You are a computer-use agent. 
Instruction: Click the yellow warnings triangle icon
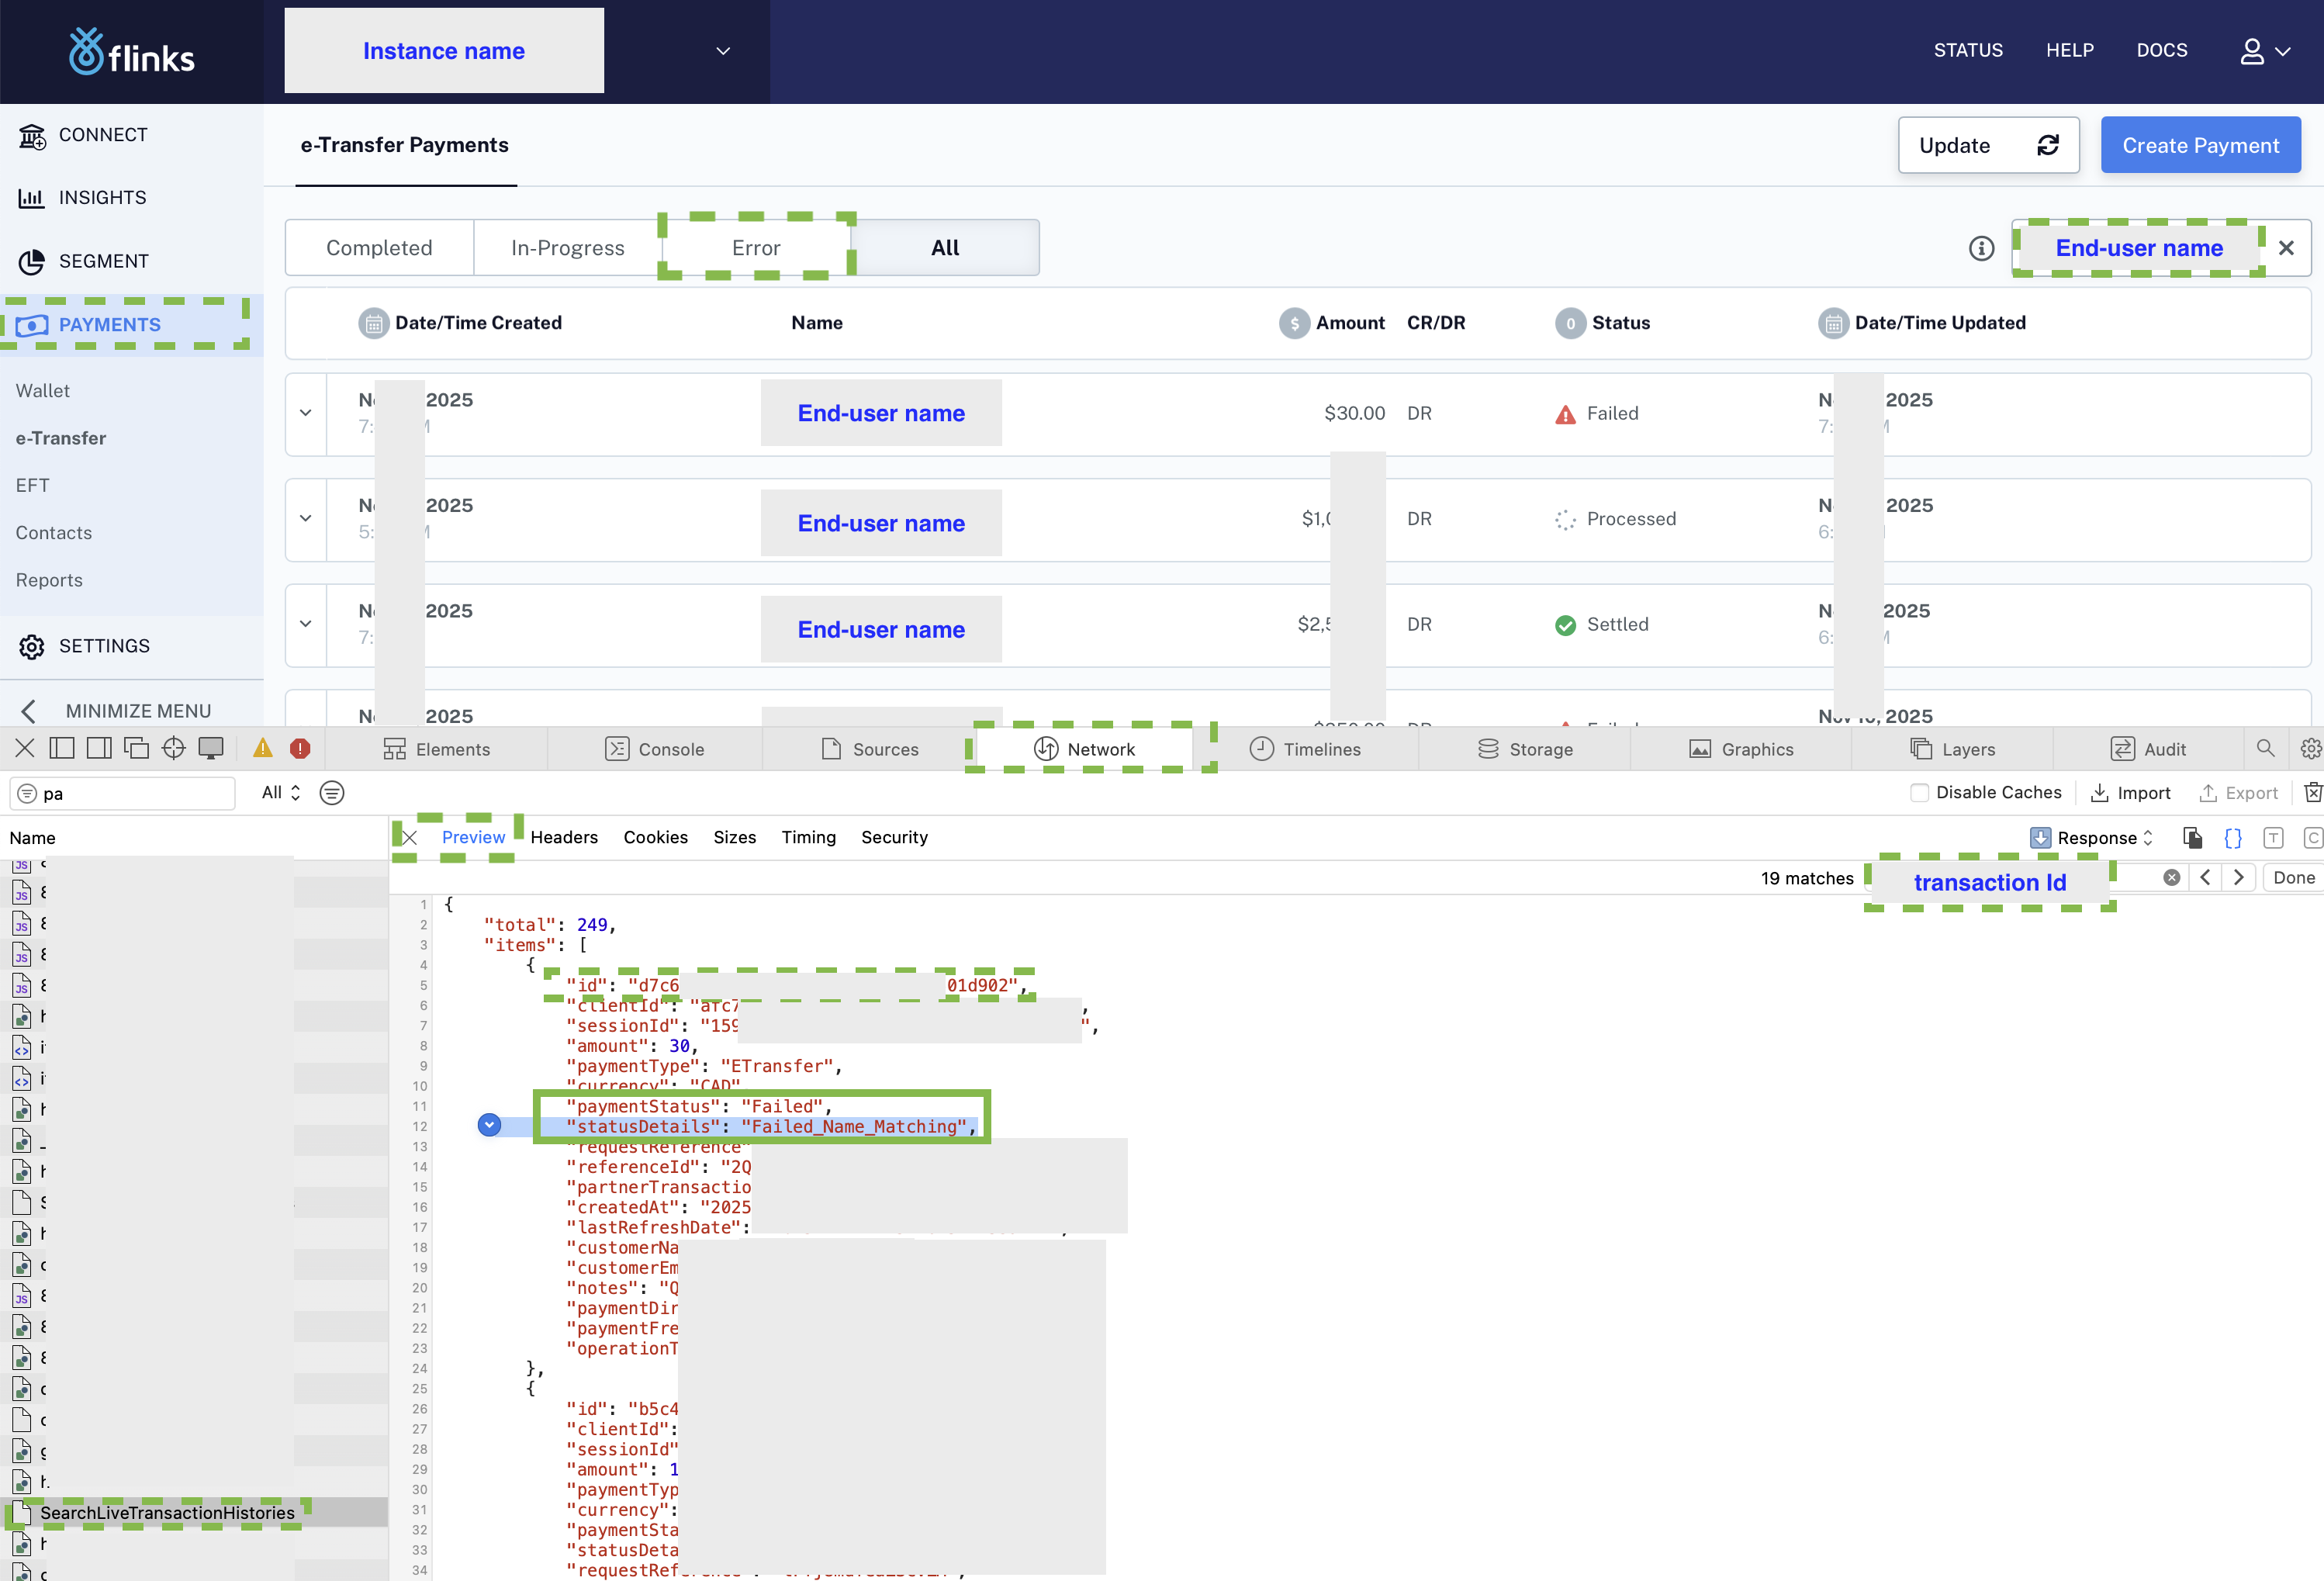(263, 748)
